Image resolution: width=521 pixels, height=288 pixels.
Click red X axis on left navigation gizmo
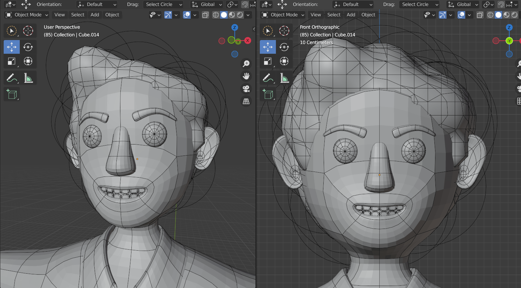pyautogui.click(x=247, y=40)
